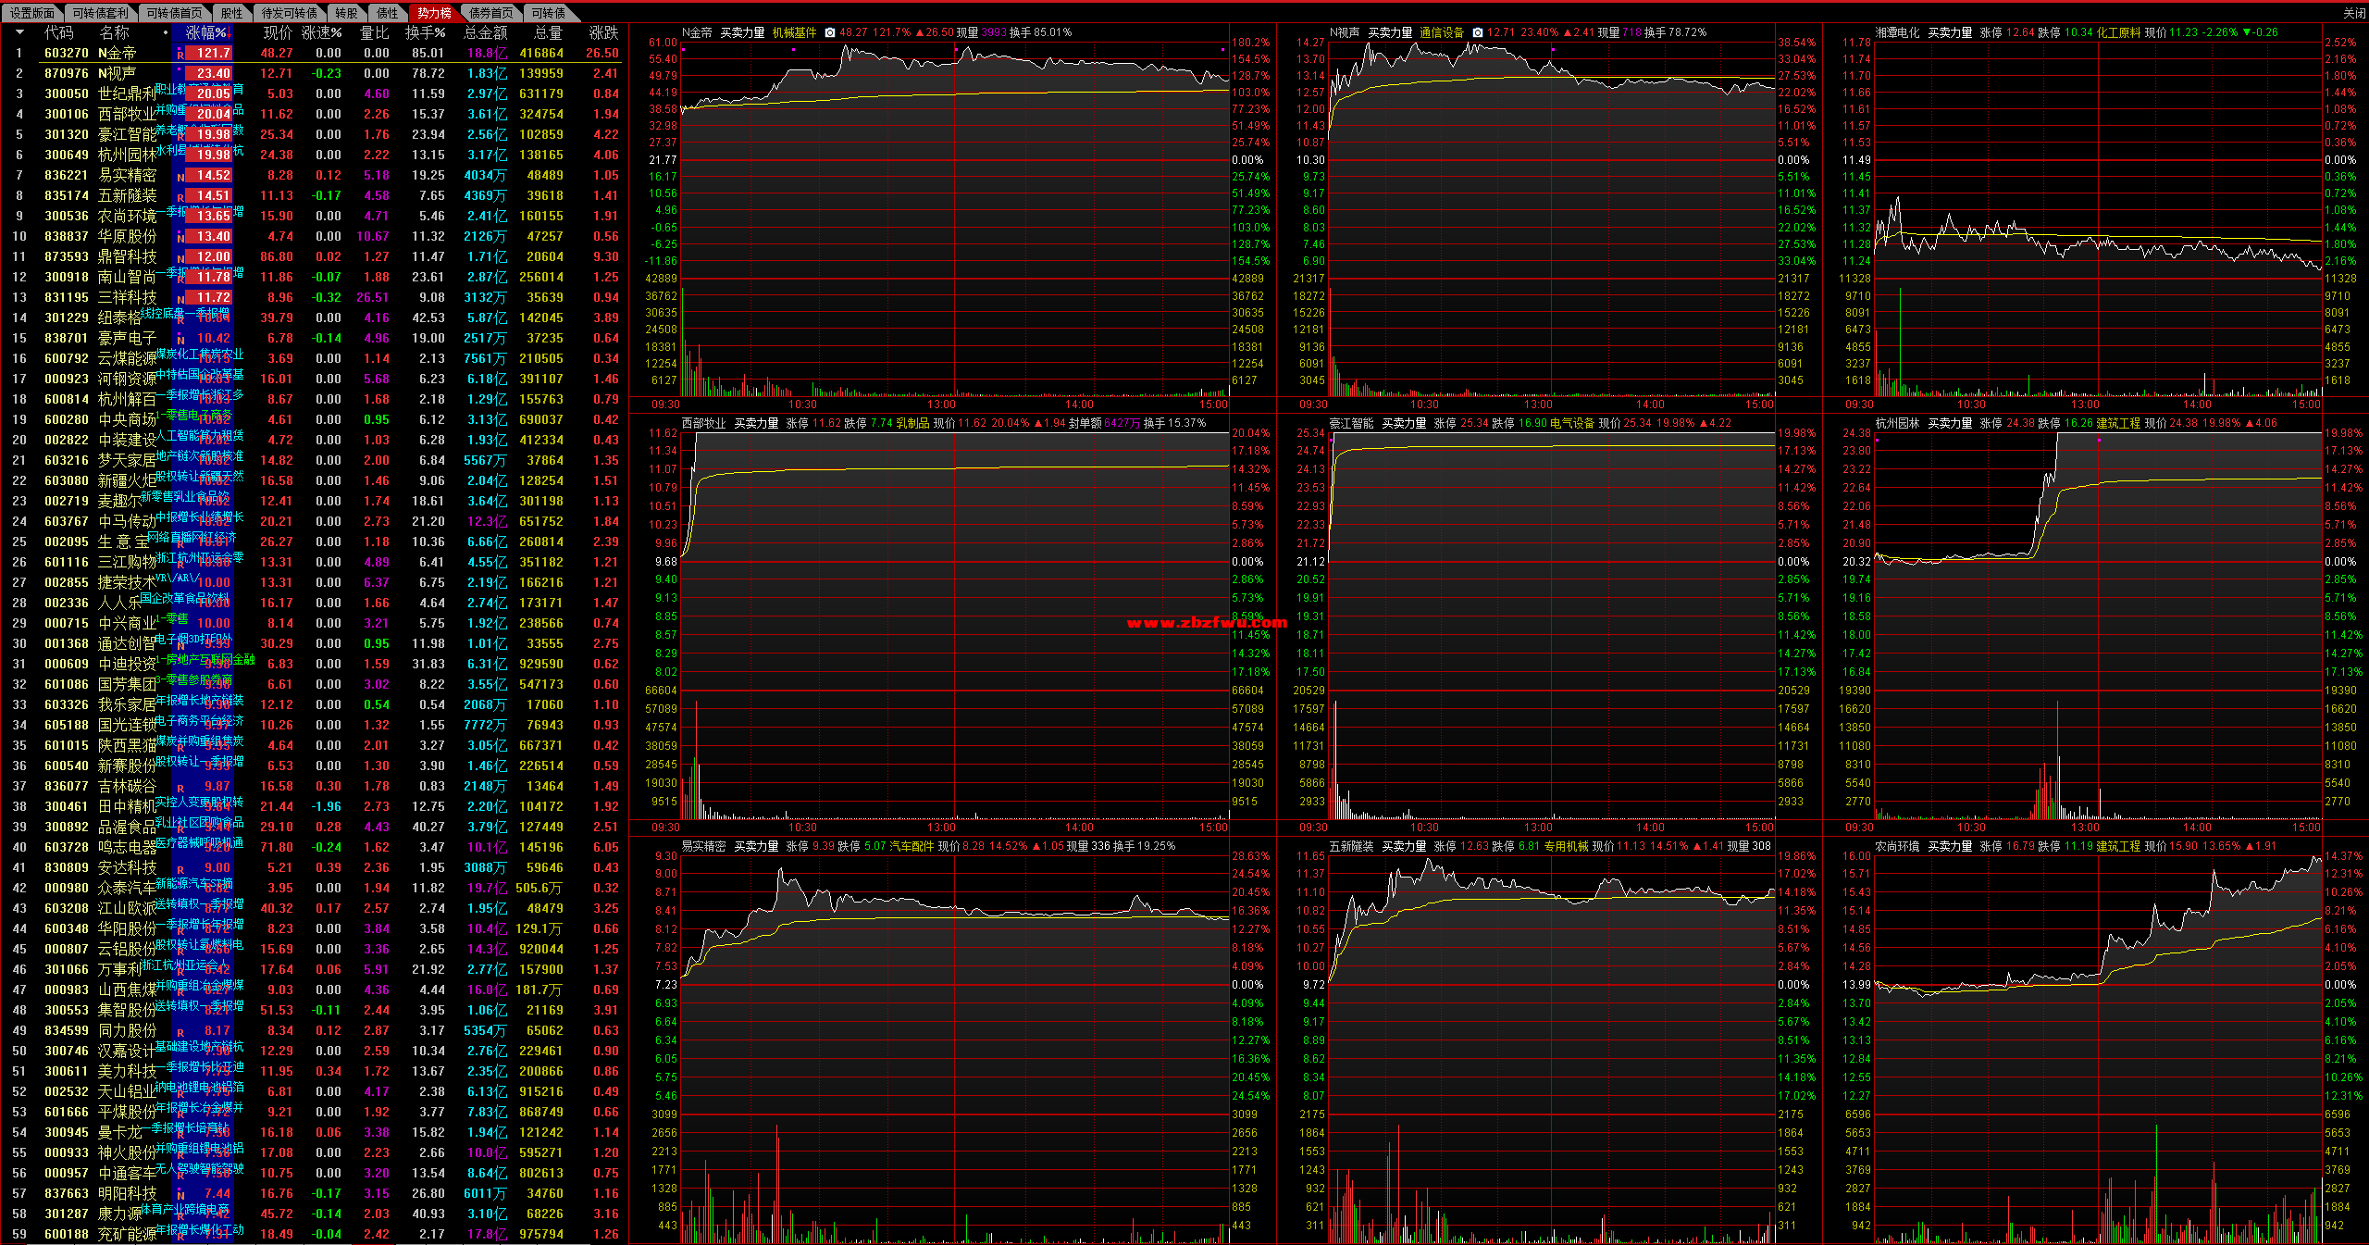2369x1245 pixels.
Task: Select row 603270 N金帝
Action: (315, 53)
